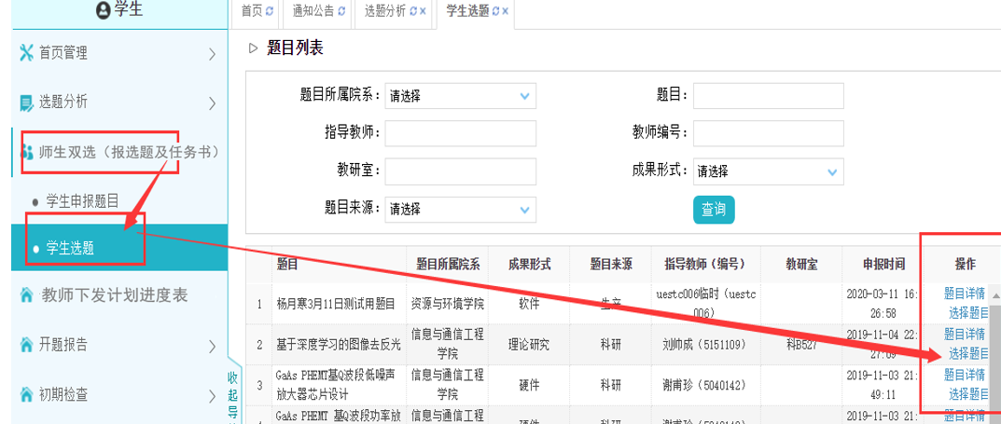Screen dimensions: 1001x424
Task: Refresh the 学生选题 tab via its icon
Action: click(x=495, y=11)
